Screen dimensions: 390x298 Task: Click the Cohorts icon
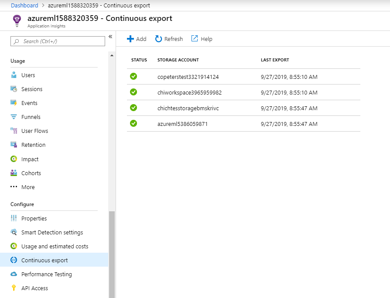click(14, 173)
